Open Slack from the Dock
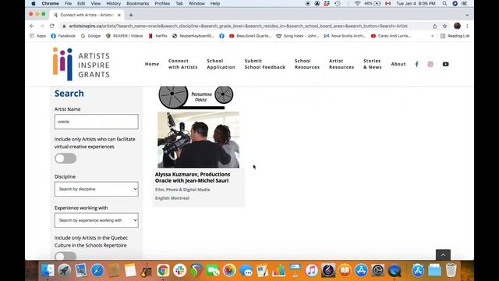499x281 pixels. [180, 271]
